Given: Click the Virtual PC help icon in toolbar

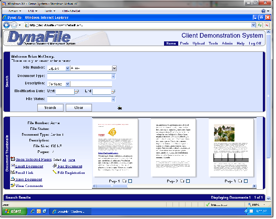Looking at the screenshot, I should coord(263,11).
